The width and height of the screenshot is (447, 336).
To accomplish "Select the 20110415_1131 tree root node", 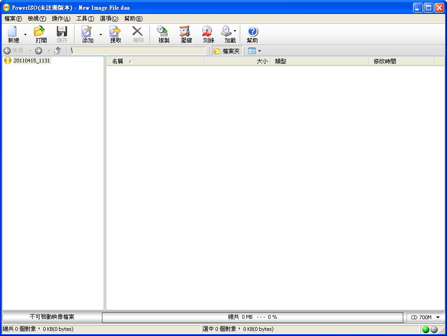I will [x=31, y=60].
